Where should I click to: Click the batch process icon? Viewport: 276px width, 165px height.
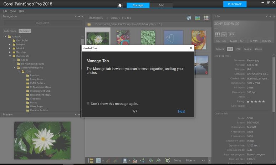(135, 160)
